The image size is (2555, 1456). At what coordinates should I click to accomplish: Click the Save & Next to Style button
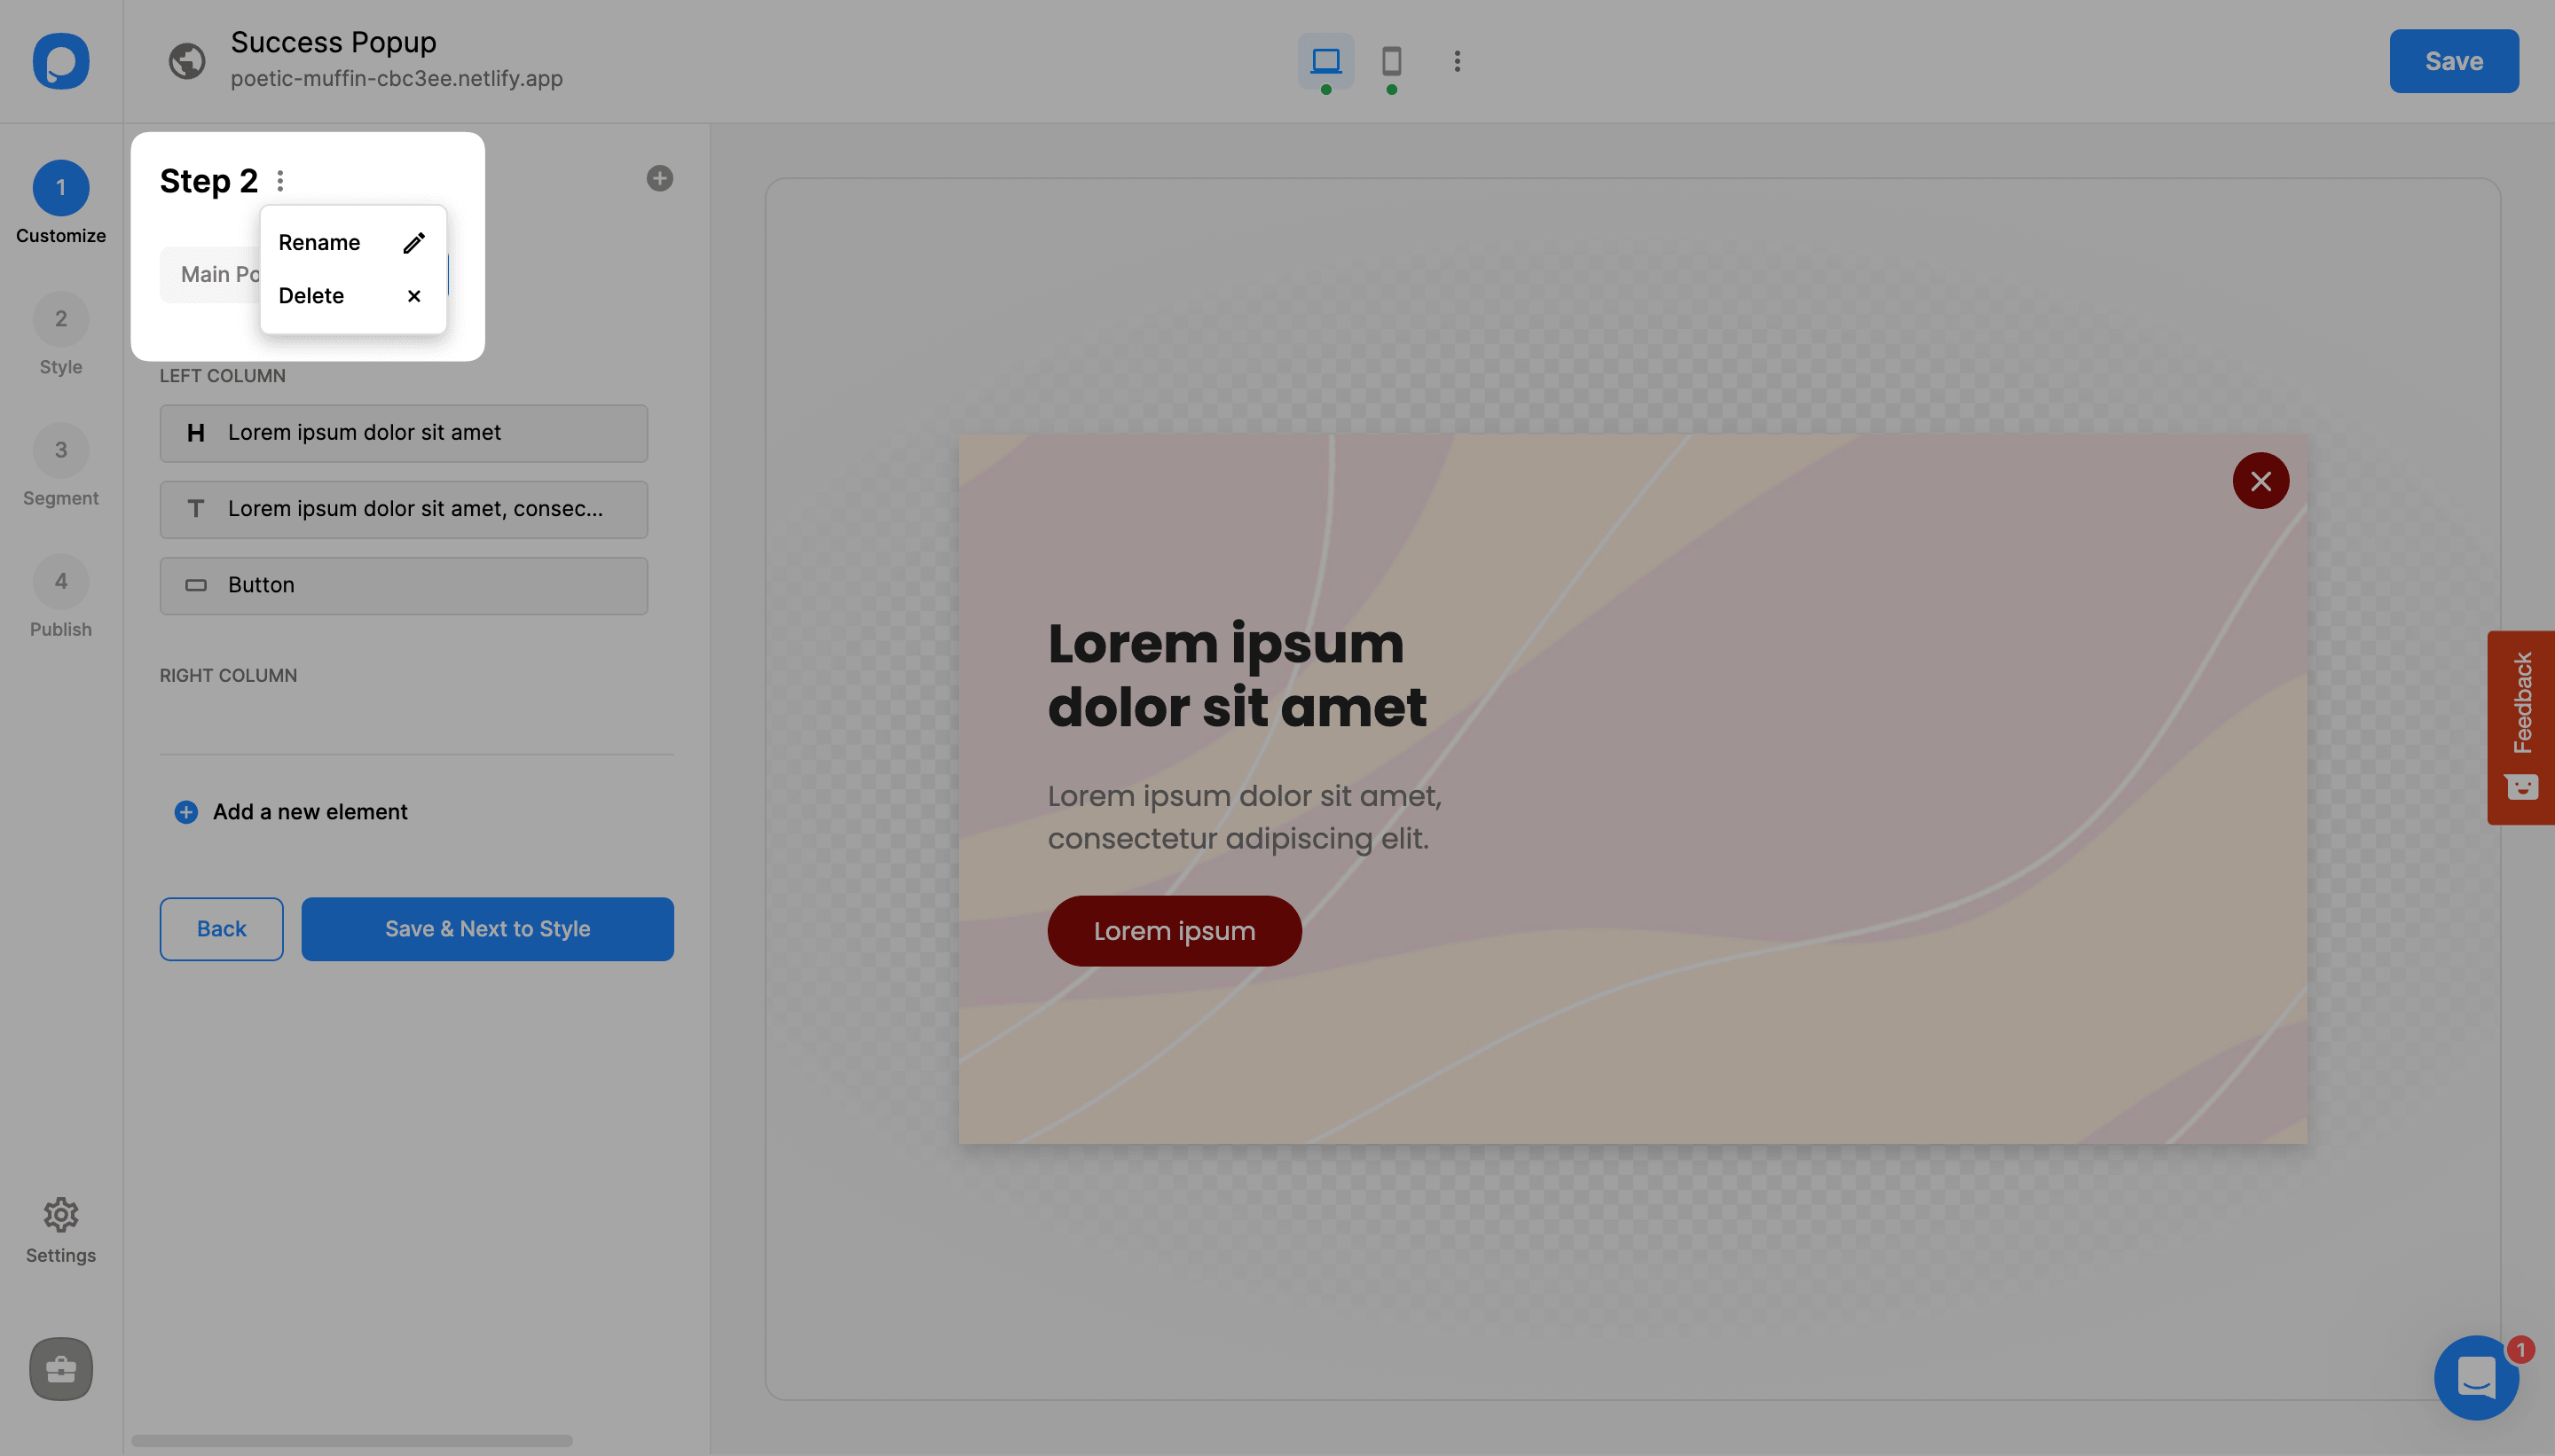click(488, 928)
